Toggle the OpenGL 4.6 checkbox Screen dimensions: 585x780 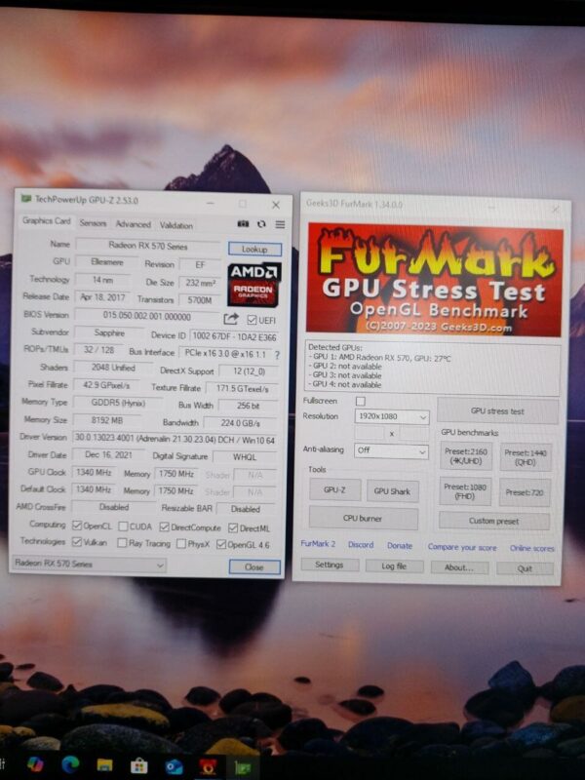tap(221, 545)
